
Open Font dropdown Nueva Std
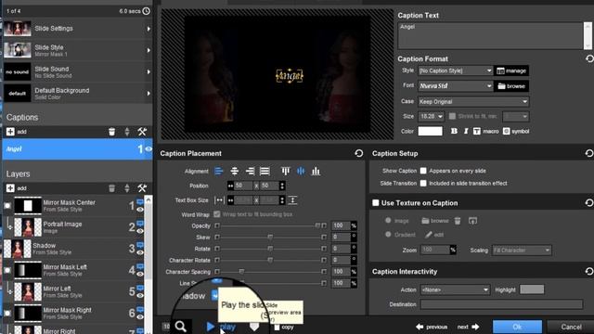455,86
